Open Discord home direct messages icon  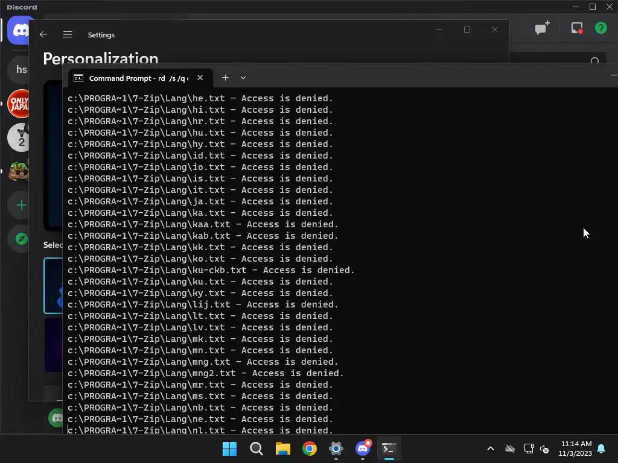(19, 30)
